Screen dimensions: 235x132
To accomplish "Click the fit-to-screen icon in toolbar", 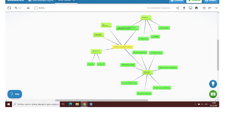I will point(9,8).
